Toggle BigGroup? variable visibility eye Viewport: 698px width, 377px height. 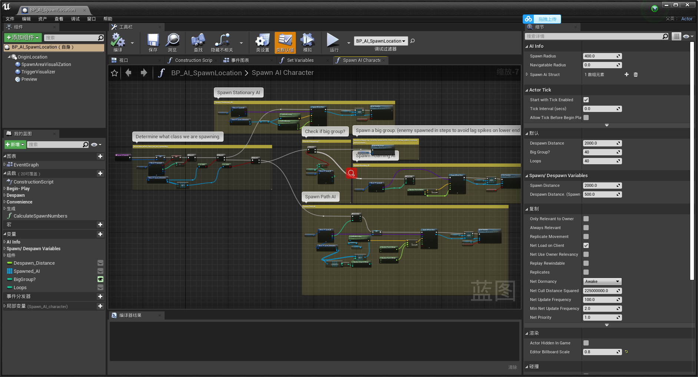pos(100,280)
